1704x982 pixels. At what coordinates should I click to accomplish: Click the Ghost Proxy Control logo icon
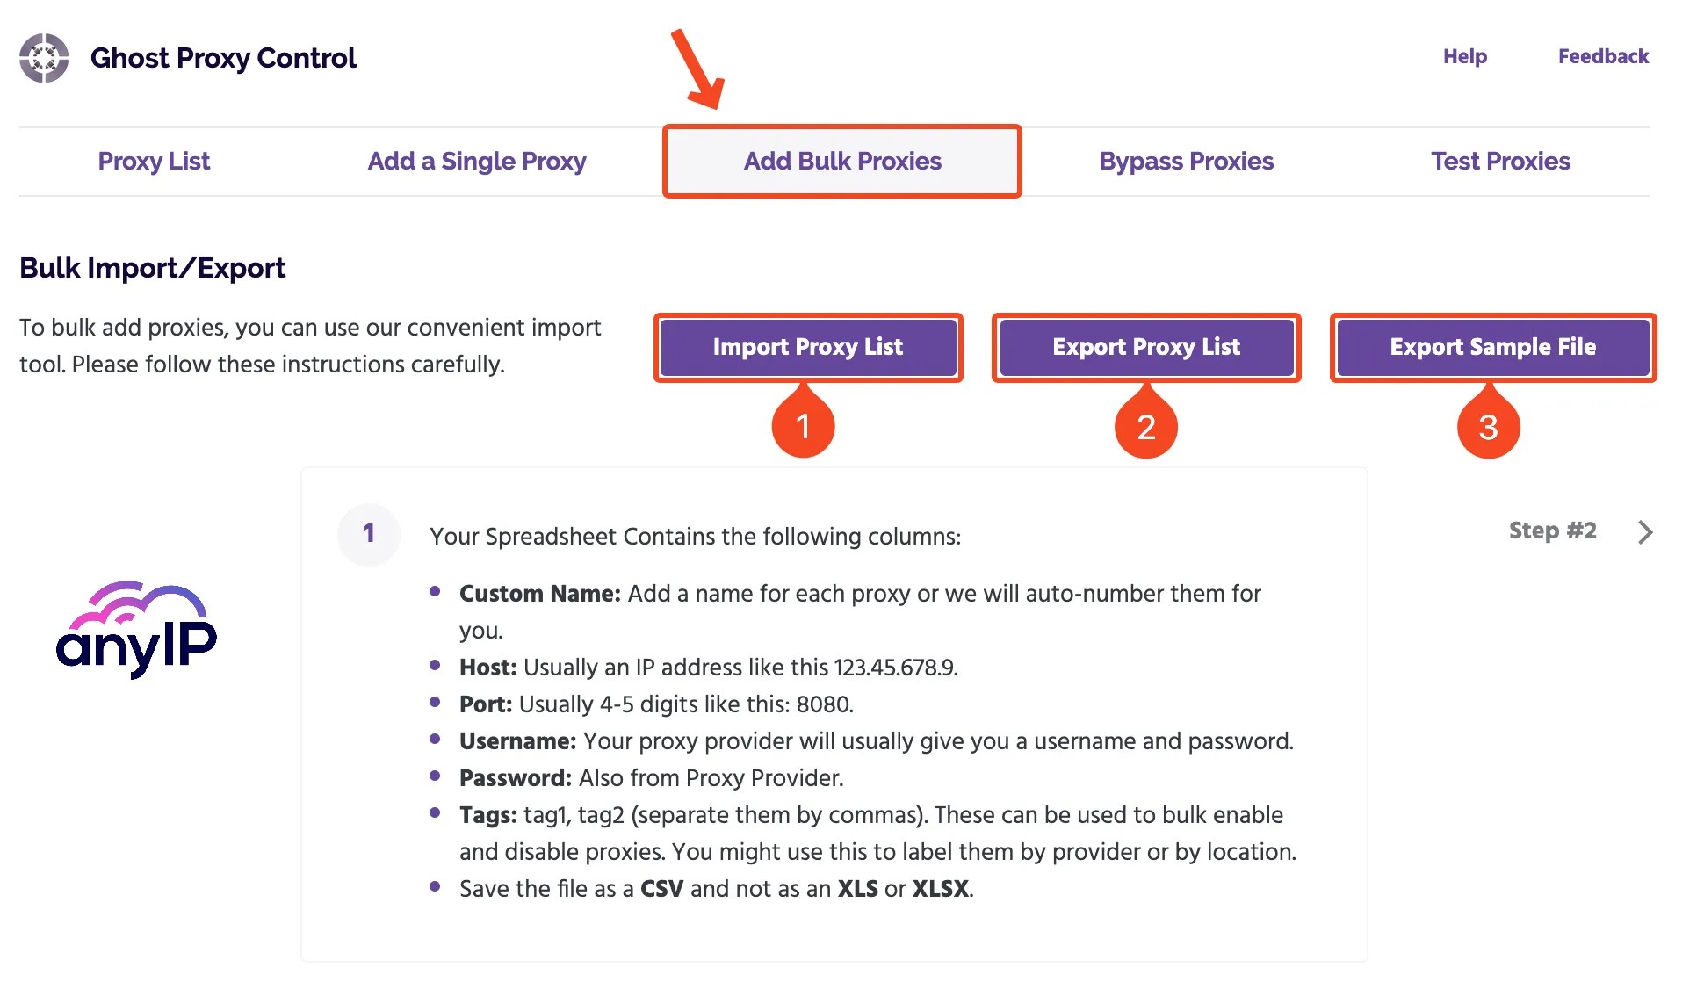pos(43,56)
